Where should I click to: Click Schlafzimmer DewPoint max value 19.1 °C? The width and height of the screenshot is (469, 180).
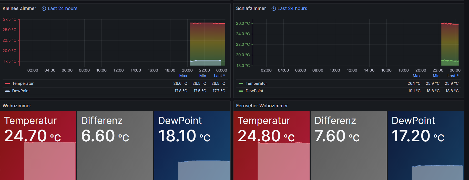click(x=414, y=91)
